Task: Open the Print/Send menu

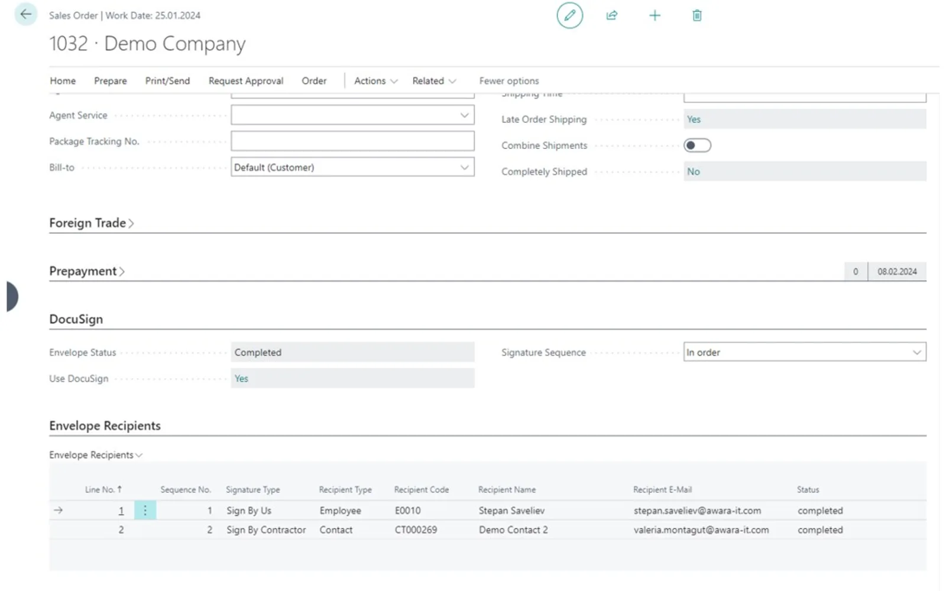Action: [x=167, y=81]
